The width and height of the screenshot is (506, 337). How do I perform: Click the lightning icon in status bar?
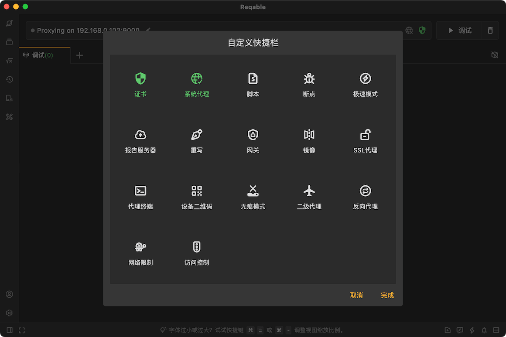472,330
